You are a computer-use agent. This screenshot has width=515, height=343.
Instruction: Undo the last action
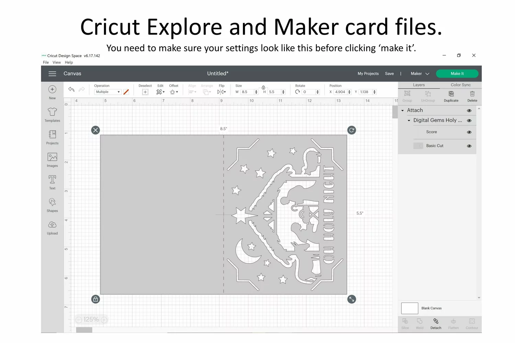pyautogui.click(x=71, y=90)
